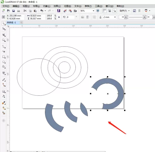Open the 位图(B) menu
Screen dimensions: 155x152
[68, 6]
